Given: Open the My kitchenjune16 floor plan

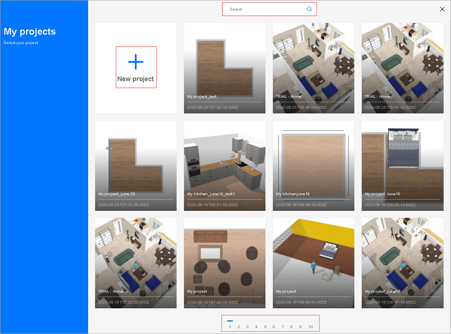Looking at the screenshot, I should point(314,166).
